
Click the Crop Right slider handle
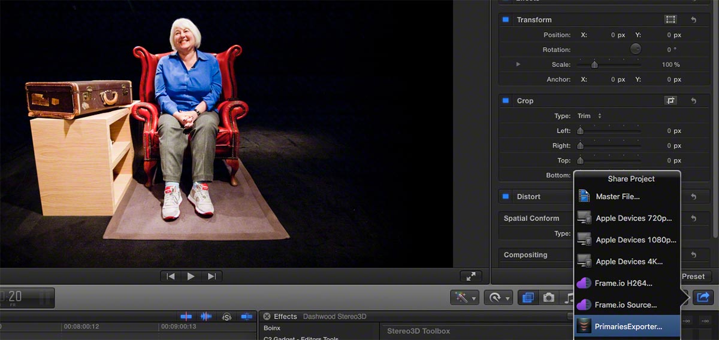(x=580, y=146)
